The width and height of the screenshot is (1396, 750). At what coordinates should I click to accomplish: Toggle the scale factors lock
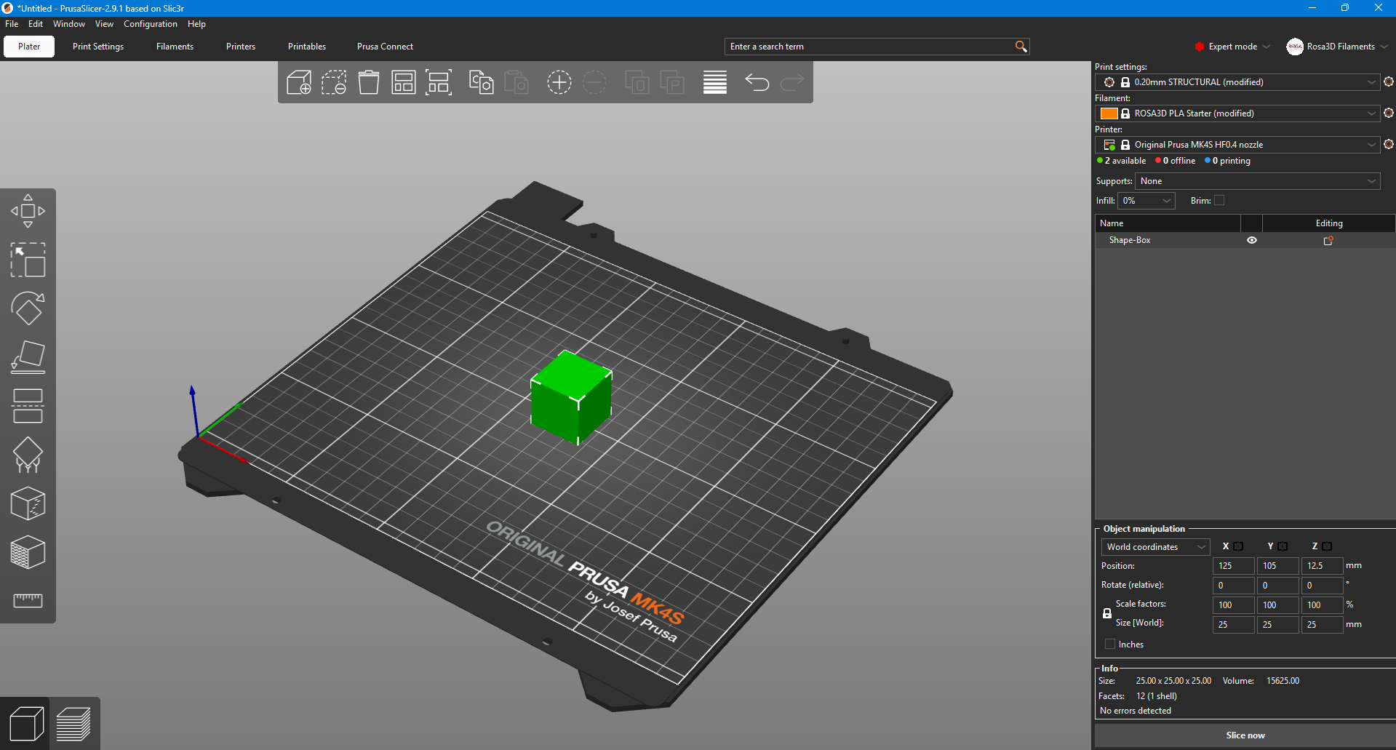pyautogui.click(x=1107, y=613)
